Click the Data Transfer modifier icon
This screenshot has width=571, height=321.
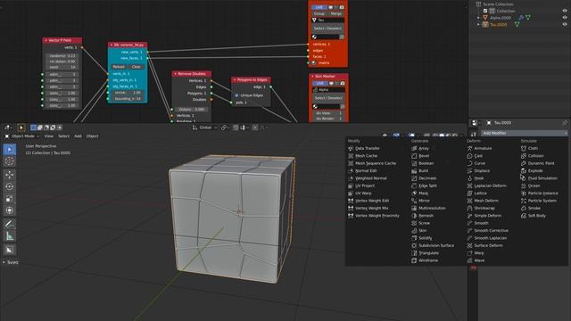click(x=351, y=149)
